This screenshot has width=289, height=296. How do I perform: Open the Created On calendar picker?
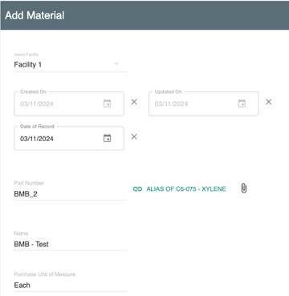click(107, 103)
